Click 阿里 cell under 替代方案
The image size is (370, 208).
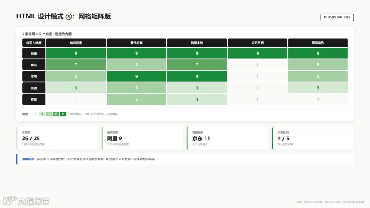tap(136, 53)
